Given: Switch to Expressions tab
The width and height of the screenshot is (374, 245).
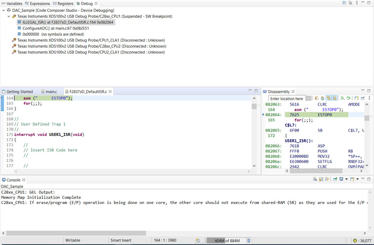Looking at the screenshot, I should point(37,4).
